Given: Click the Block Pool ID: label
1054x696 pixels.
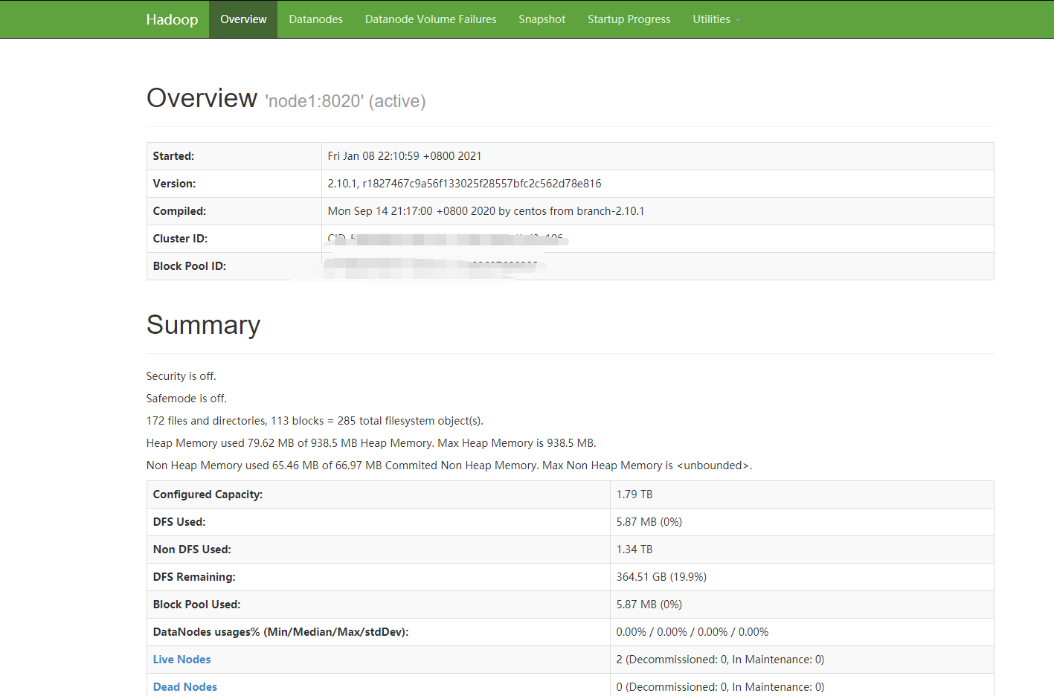Looking at the screenshot, I should (x=189, y=266).
